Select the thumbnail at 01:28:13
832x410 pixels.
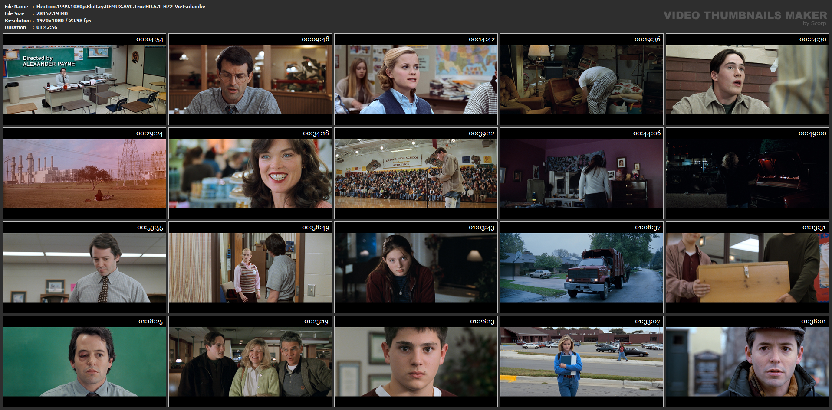[416, 361]
